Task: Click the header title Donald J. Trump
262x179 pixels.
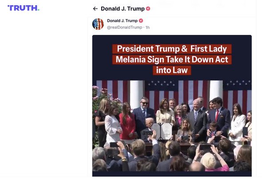Action: pyautogui.click(x=123, y=9)
